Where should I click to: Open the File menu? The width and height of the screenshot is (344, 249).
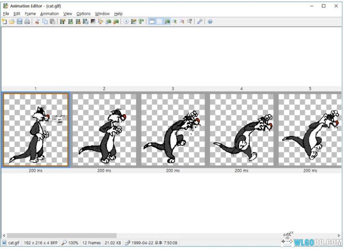(6, 14)
